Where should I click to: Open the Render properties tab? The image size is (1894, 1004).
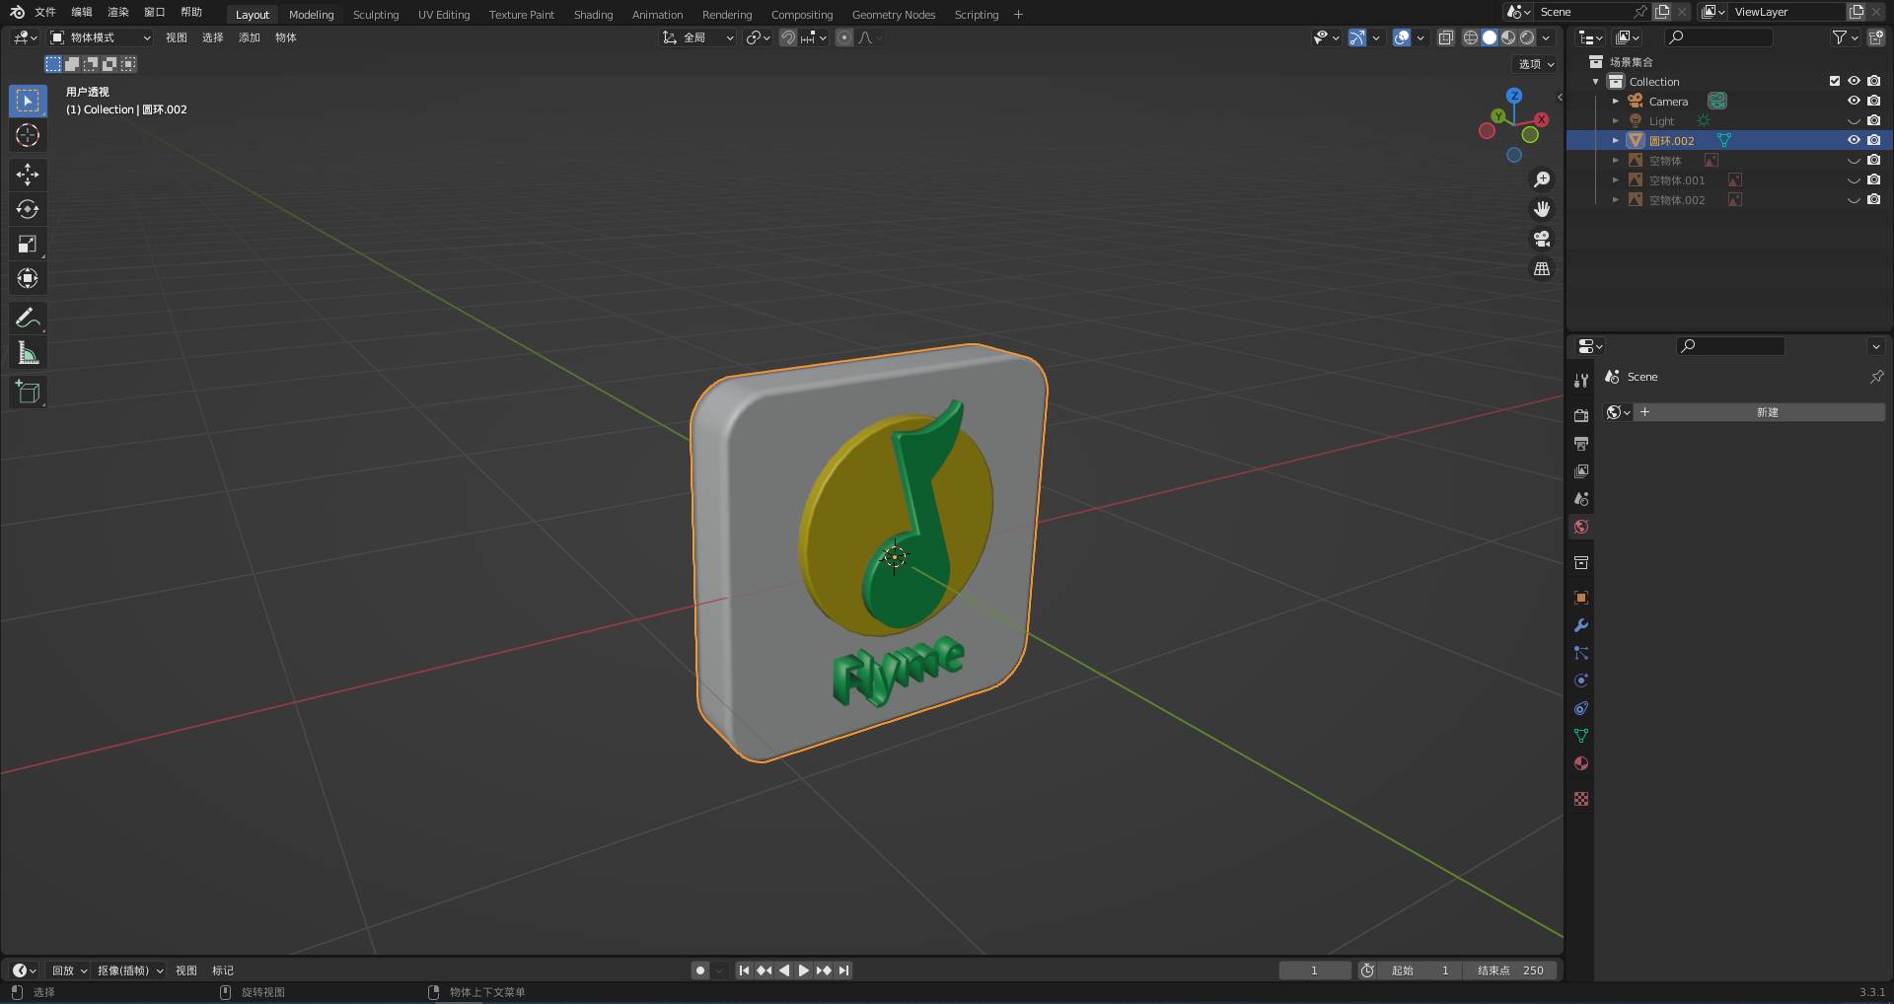point(1581,416)
